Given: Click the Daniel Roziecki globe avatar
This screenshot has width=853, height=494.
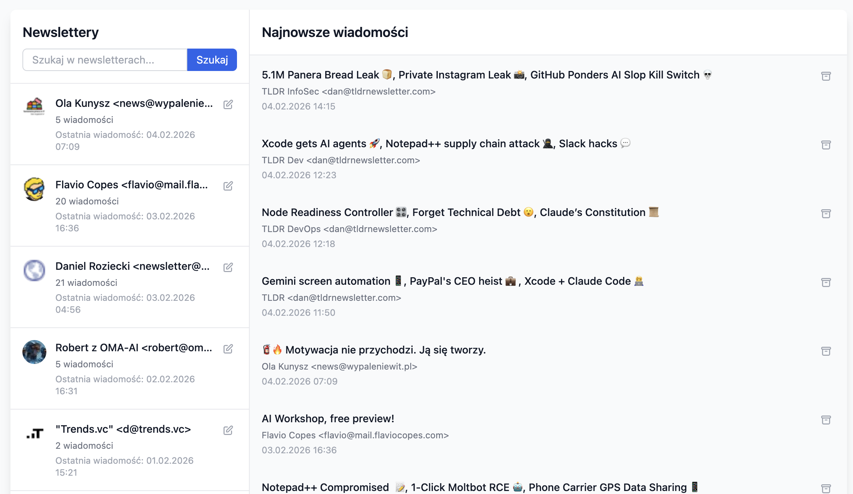Looking at the screenshot, I should pos(34,270).
